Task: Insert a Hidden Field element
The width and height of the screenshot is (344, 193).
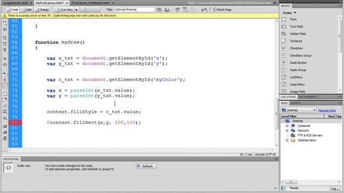Action: tap(295, 34)
